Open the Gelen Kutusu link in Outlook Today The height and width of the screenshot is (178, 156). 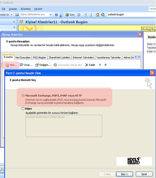click(x=151, y=44)
